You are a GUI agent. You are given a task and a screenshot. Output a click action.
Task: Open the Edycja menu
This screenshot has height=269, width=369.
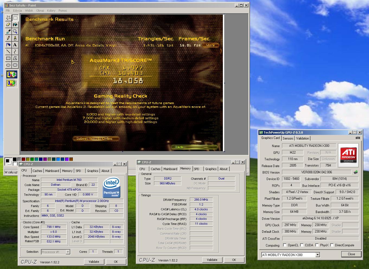[x=17, y=11]
